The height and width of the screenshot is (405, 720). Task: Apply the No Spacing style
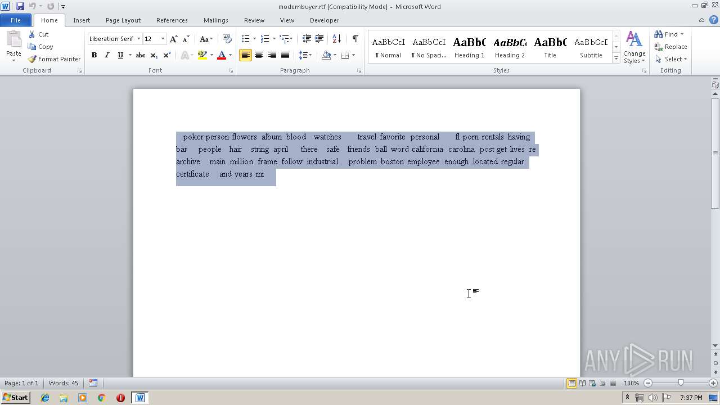pos(429,47)
